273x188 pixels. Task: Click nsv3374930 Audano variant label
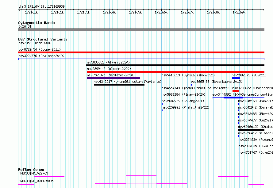click(256, 140)
